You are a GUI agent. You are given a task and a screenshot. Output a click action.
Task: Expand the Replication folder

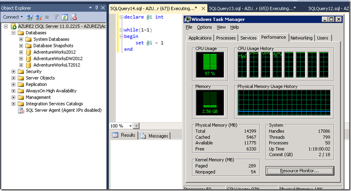(x=13, y=85)
